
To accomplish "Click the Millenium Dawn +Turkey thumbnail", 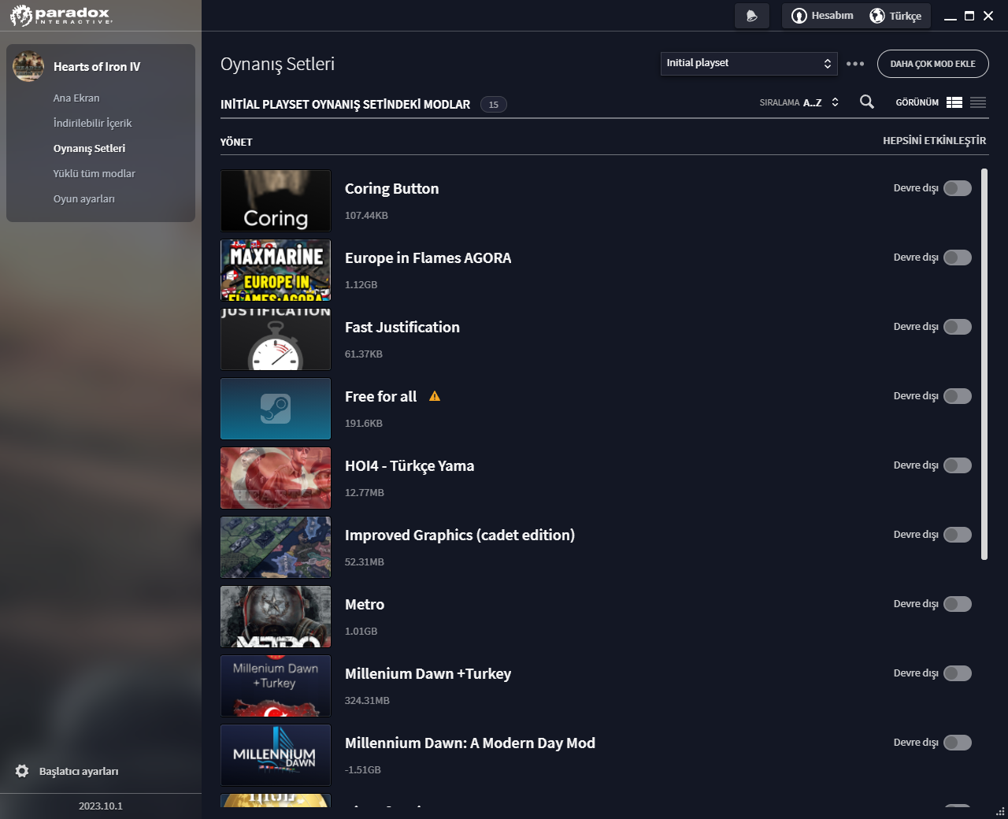I will (x=276, y=686).
